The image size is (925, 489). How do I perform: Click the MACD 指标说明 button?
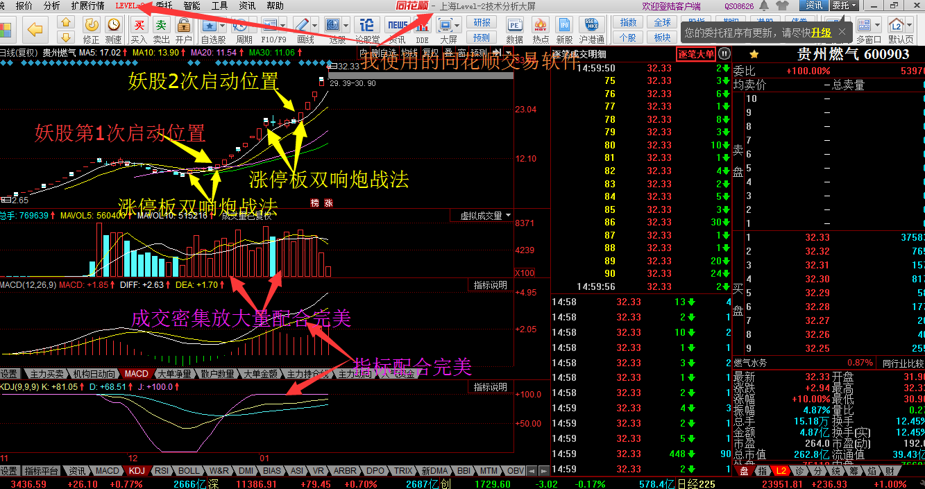(491, 285)
